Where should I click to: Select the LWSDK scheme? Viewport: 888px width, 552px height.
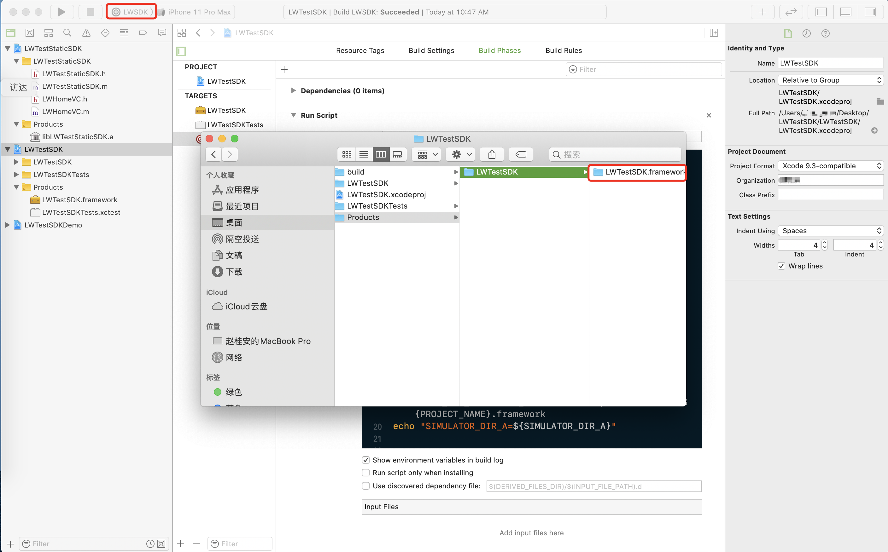coord(131,12)
